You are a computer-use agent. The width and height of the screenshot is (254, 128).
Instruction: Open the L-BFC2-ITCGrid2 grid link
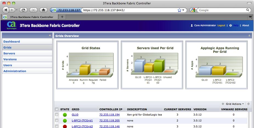pyautogui.click(x=82, y=126)
